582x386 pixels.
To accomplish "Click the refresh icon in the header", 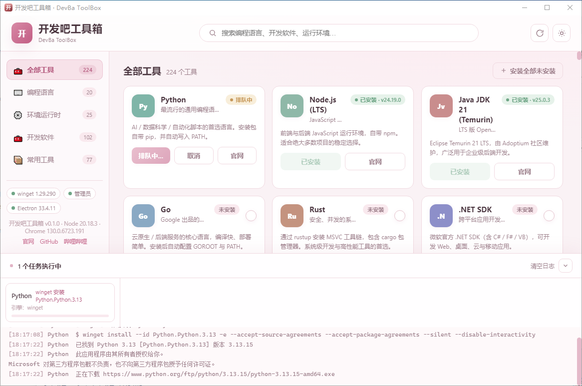I will (540, 33).
